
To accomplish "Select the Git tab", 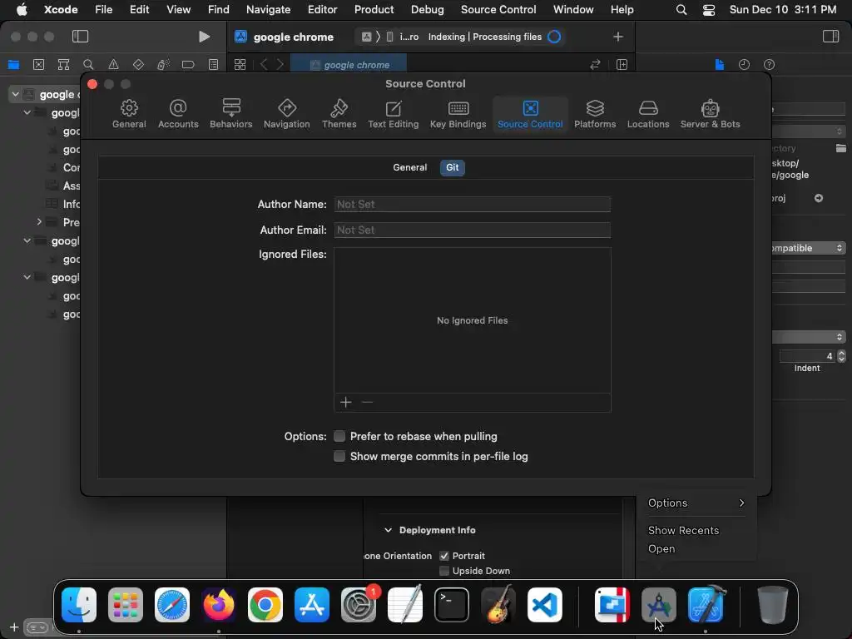I will 452,167.
